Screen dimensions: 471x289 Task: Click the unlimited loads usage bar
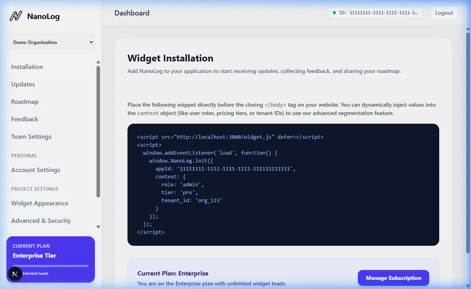[50, 266]
